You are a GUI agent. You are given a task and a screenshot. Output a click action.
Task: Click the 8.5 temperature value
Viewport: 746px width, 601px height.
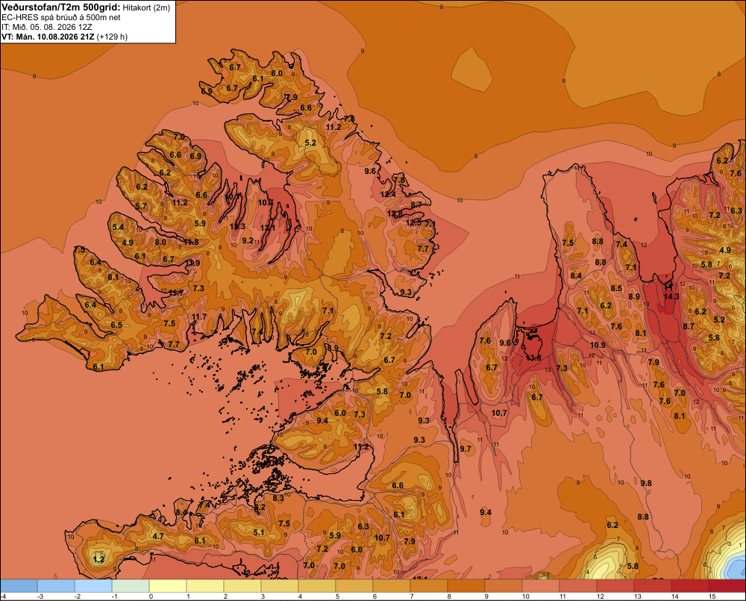616,288
